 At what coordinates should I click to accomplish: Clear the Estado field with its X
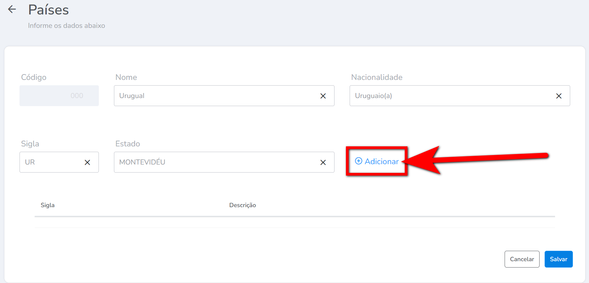tap(323, 162)
